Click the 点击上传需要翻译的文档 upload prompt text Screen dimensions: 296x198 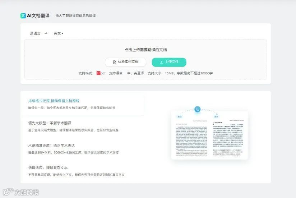coord(145,50)
